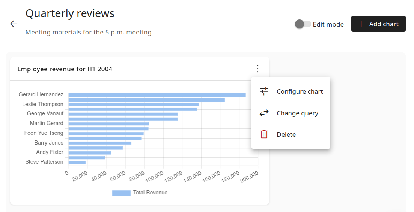This screenshot has width=414, height=212.
Task: Click the blue Total Revenue legend swatch
Action: (121, 193)
